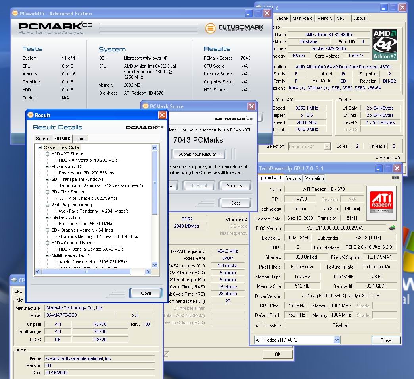Screen dimensions: 414x379
Task: Open the Memory tab in CPU-Z
Action: tap(324, 18)
